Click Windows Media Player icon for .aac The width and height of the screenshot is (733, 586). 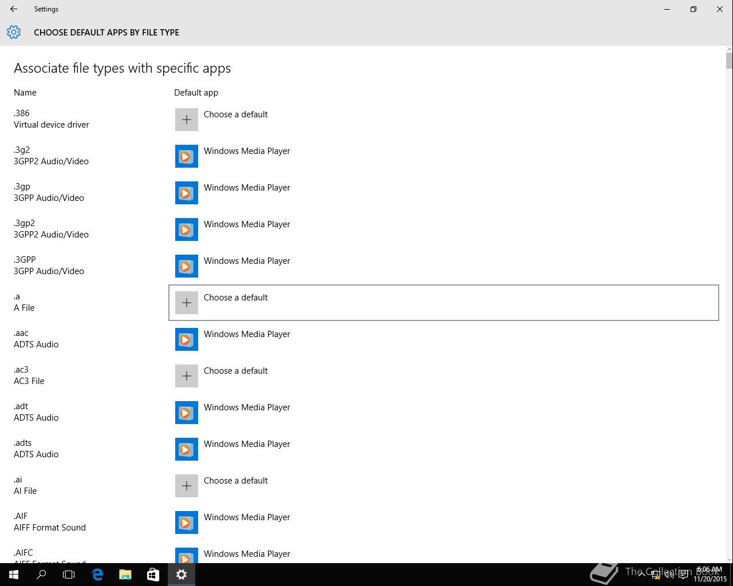[187, 339]
